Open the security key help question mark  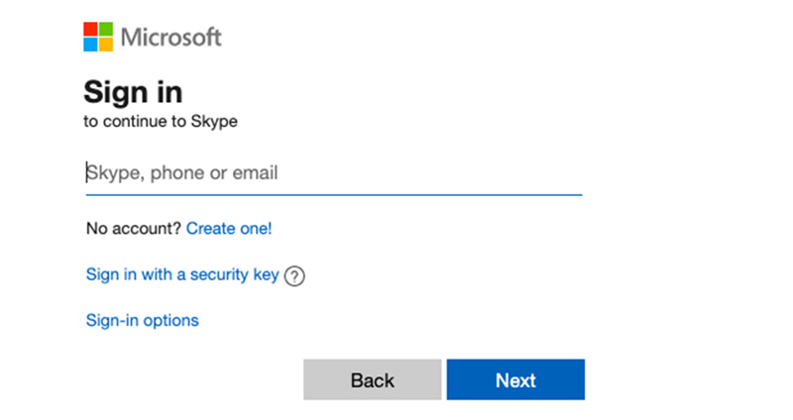tap(293, 276)
